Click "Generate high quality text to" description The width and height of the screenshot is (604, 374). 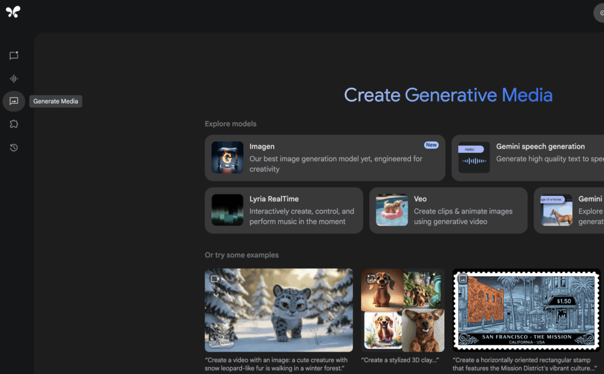tap(550, 159)
